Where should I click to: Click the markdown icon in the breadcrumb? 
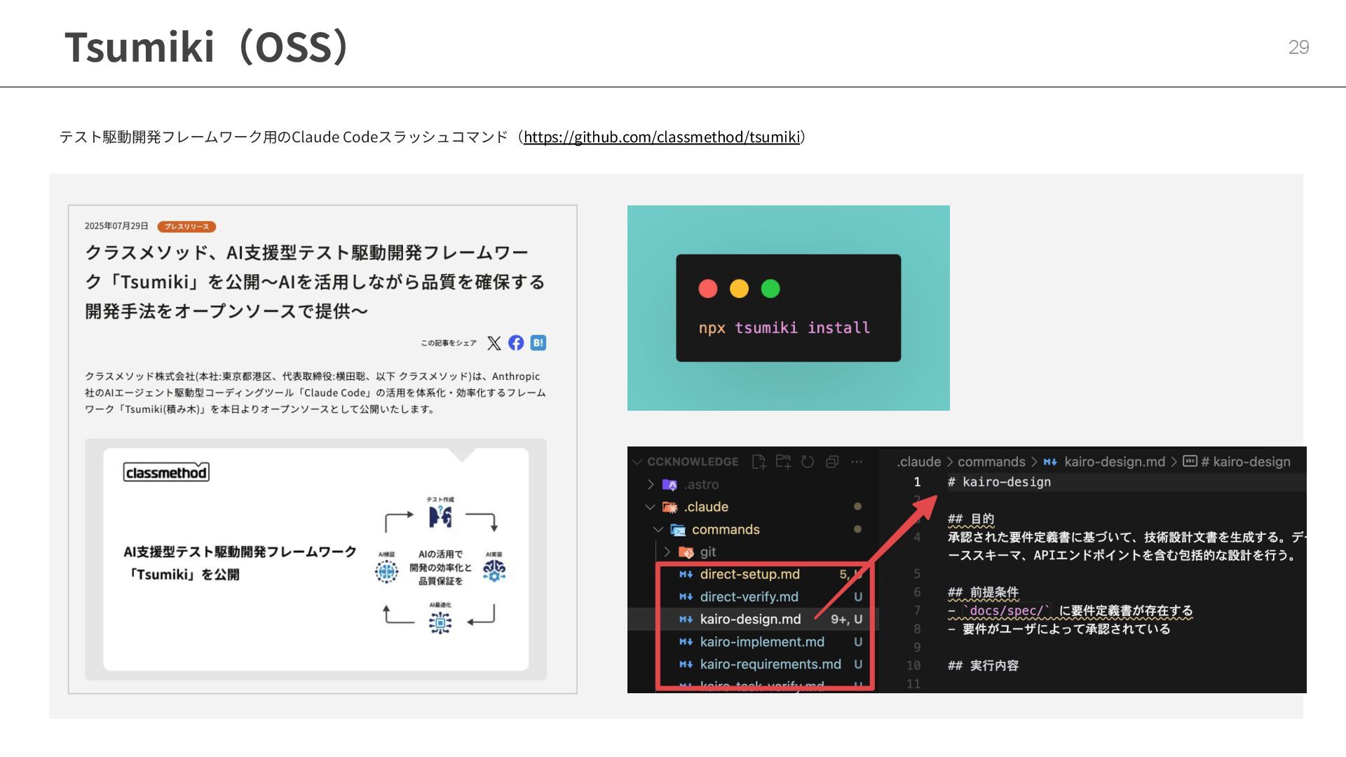tap(1050, 462)
